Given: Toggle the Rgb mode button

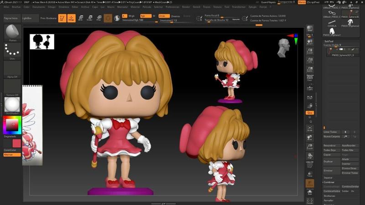Looking at the screenshot, I should (146, 16).
